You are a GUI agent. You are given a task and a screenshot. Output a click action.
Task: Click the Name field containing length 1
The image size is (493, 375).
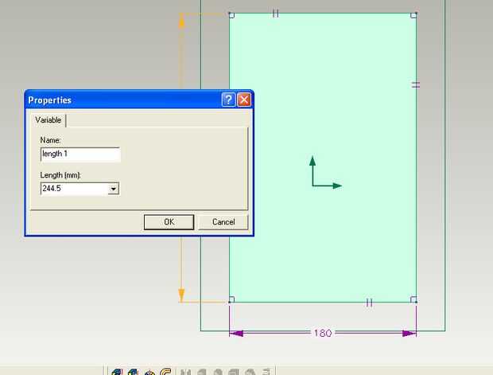tap(80, 154)
